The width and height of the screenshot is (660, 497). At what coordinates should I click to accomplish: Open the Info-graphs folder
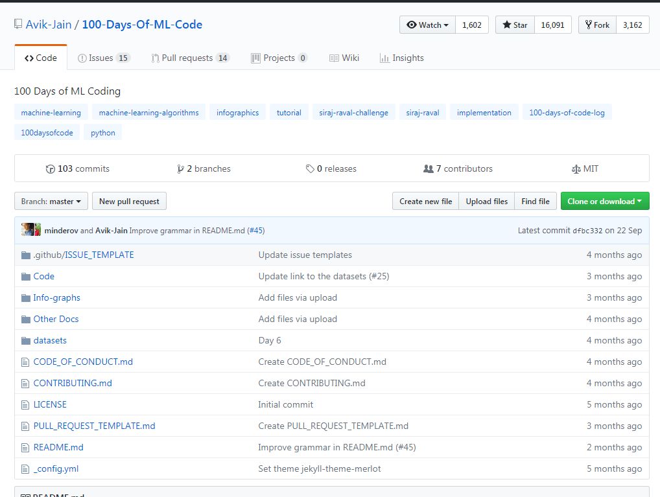coord(57,297)
